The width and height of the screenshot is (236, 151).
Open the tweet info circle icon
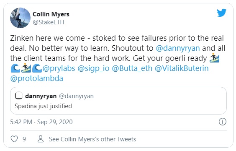tap(223, 122)
